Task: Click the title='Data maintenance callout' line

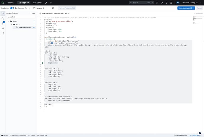Action: click(59, 21)
